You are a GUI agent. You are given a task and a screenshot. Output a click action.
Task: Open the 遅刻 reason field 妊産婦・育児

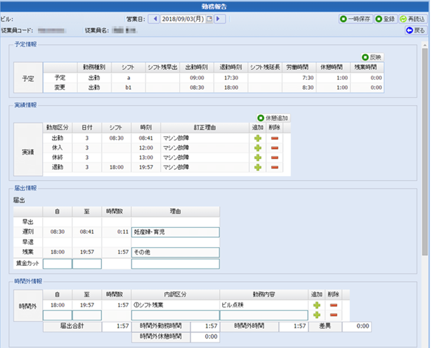(175, 232)
